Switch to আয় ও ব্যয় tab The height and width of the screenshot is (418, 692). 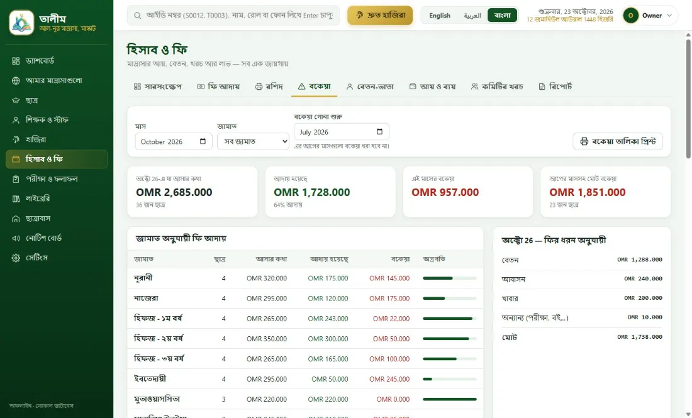pyautogui.click(x=432, y=86)
